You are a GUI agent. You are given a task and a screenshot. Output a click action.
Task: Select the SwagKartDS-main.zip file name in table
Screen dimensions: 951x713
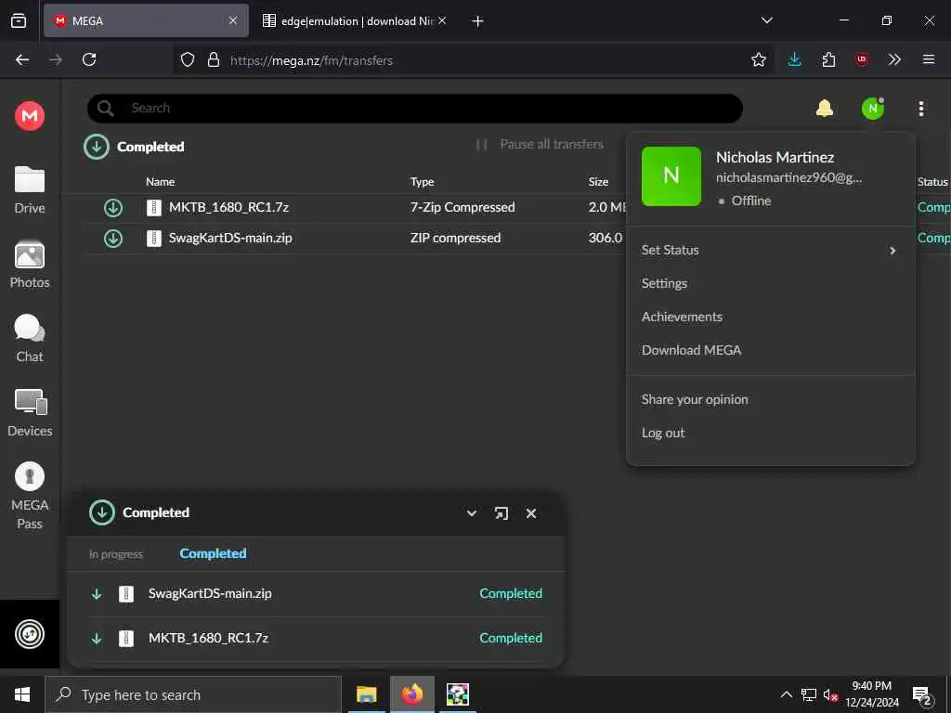(x=230, y=238)
